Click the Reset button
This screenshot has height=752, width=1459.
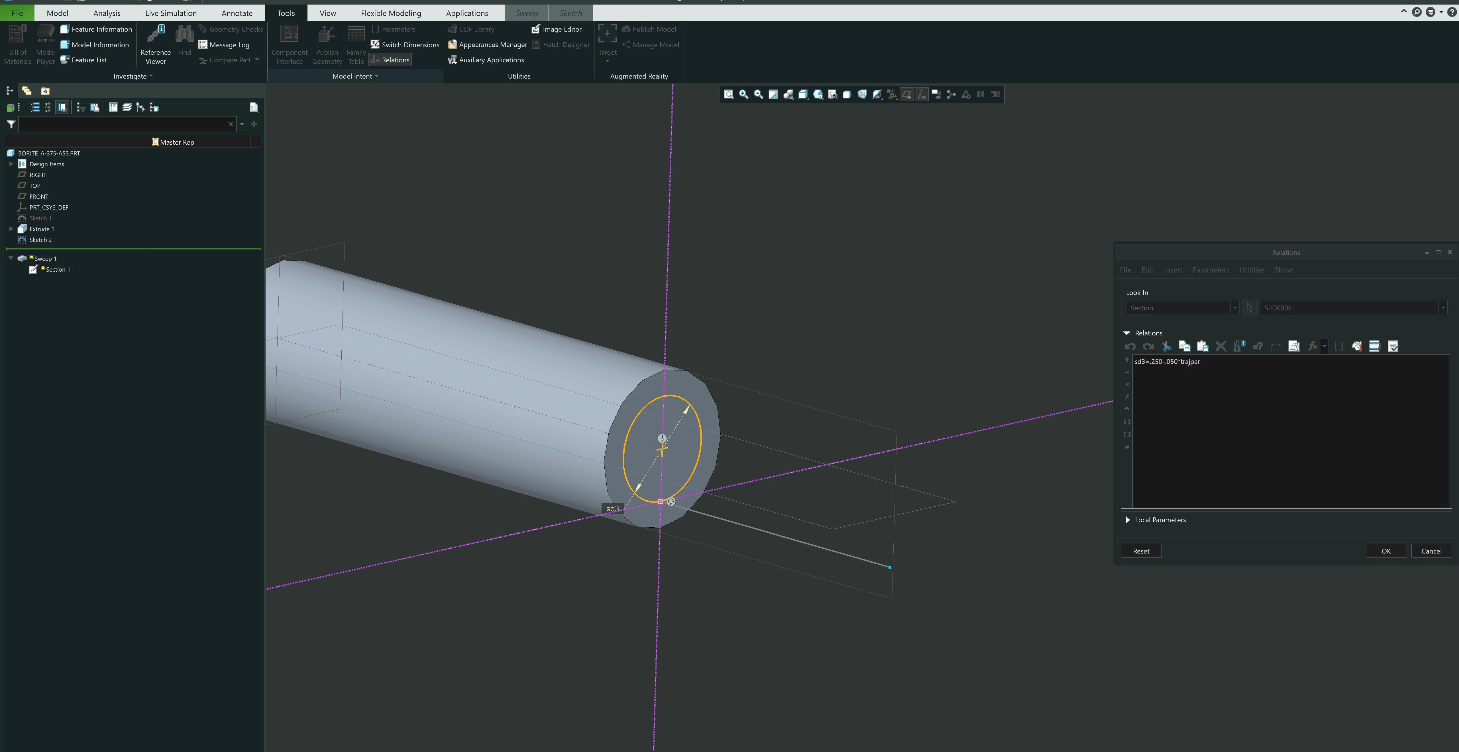click(1141, 551)
